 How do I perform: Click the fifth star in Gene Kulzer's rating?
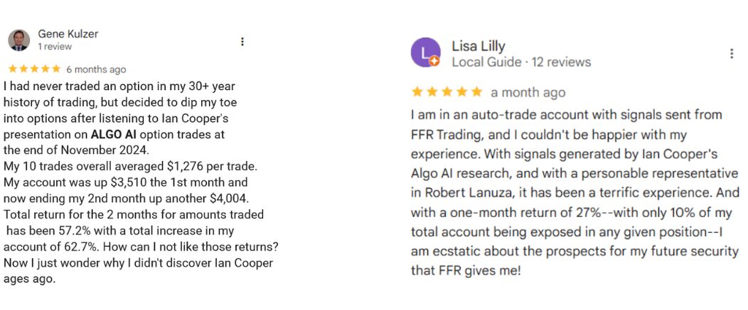click(x=56, y=70)
